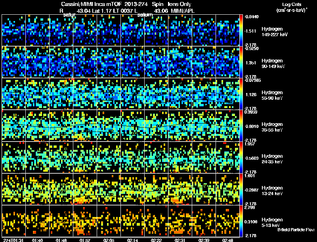The height and width of the screenshot is (242, 317).
Task: Click the '1.057' color scale value
Action: 250,144
